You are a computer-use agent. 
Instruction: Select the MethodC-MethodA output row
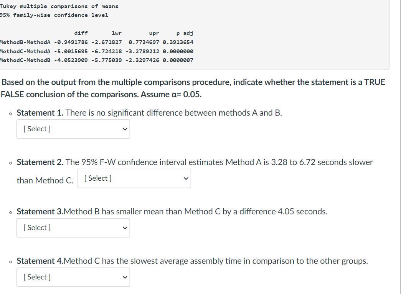[x=97, y=51]
